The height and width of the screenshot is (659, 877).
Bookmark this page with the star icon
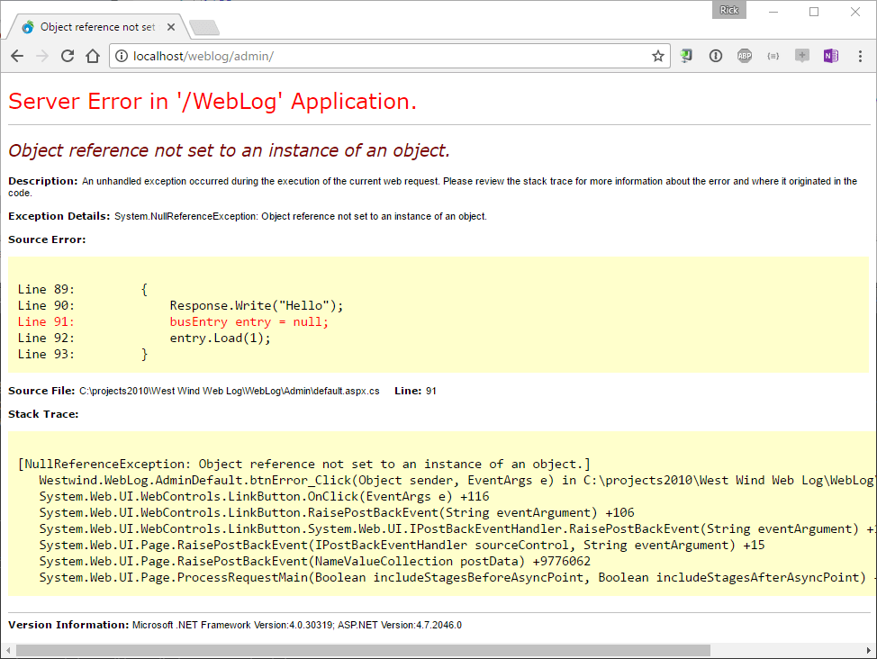click(657, 55)
